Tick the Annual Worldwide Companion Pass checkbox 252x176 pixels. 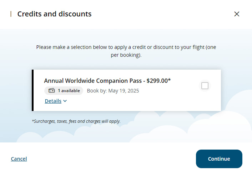205,86
